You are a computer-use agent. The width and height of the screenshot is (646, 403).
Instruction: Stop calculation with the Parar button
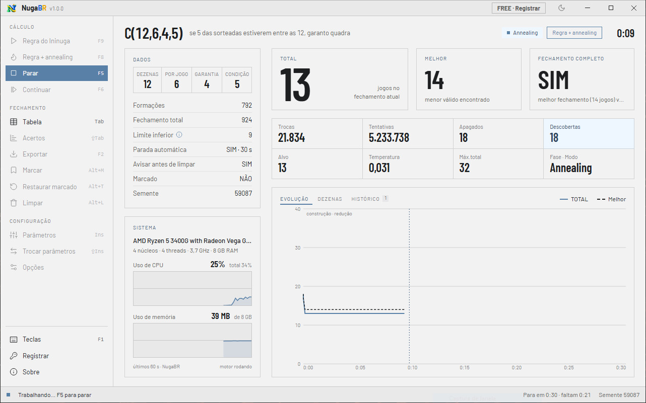[x=56, y=73]
